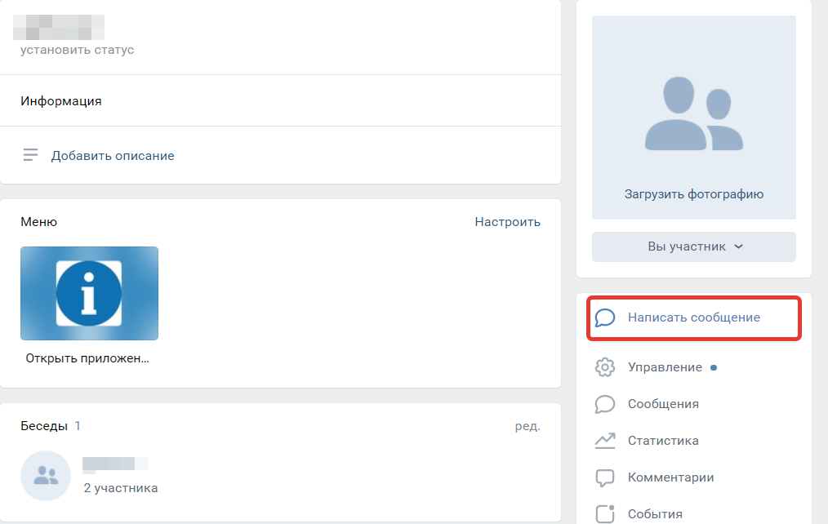828x524 pixels.
Task: Click the chat bubble icon beside Сообщения
Action: tap(605, 404)
